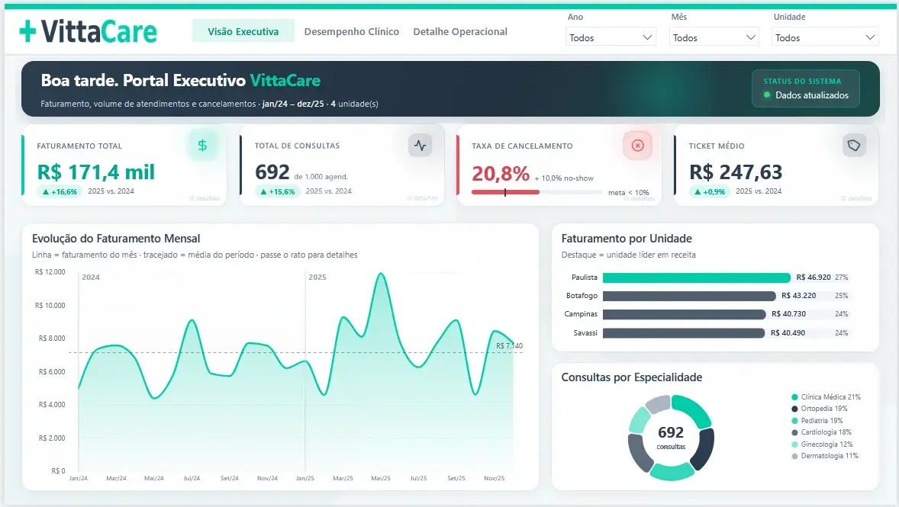Select Pediatria 19% legend entry
Screen dimensions: 899x507
[x=817, y=421]
